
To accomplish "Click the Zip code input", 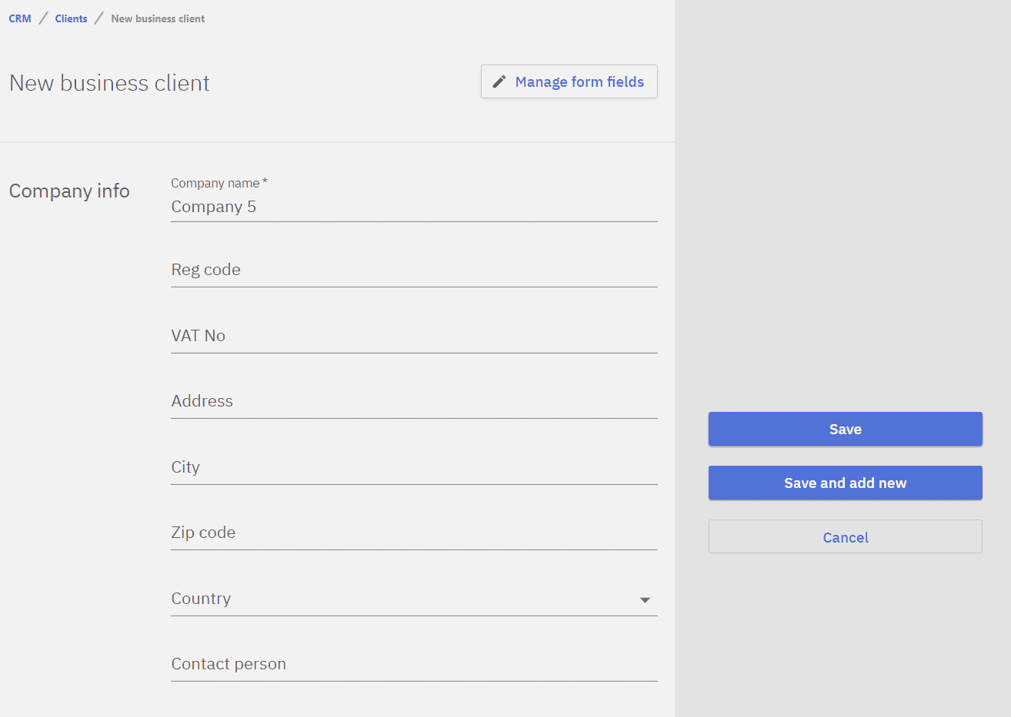I will (x=414, y=533).
